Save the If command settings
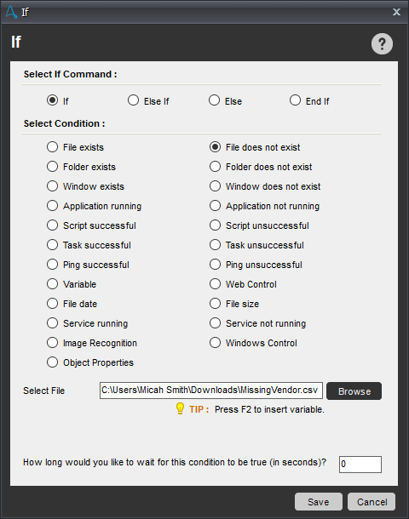The height and width of the screenshot is (519, 409). 318,501
